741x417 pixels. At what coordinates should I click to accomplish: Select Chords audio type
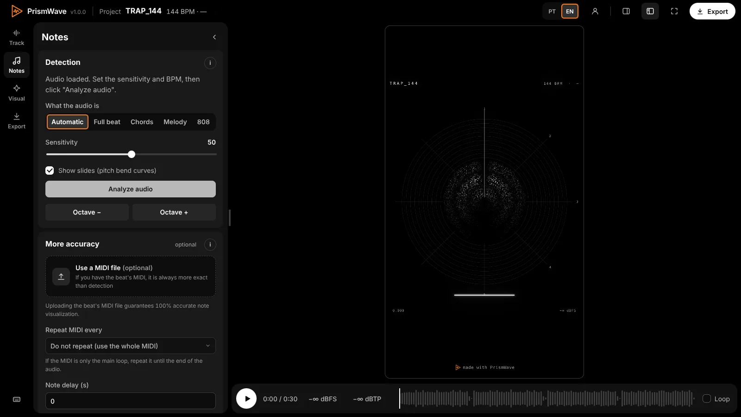pyautogui.click(x=142, y=122)
